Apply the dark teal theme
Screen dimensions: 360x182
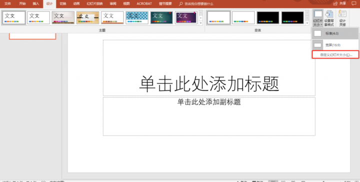161,17
